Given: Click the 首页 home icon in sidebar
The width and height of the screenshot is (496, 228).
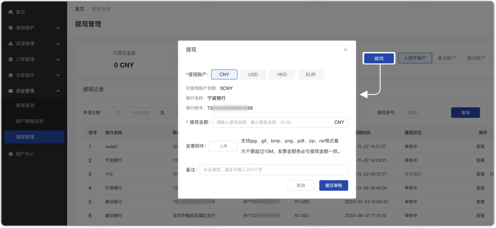Looking at the screenshot, I should coord(11,12).
